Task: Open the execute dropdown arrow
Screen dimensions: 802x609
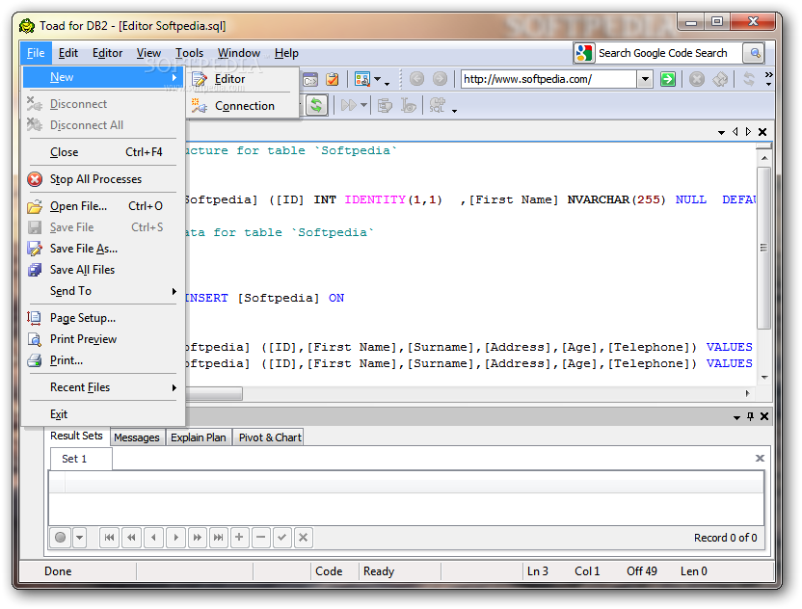Action: (x=363, y=105)
